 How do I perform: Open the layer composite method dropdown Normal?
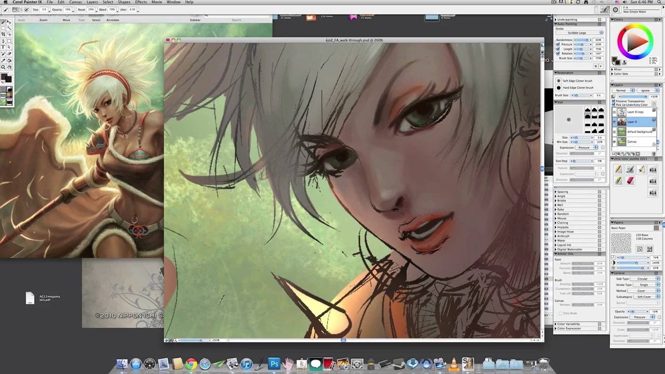point(623,90)
